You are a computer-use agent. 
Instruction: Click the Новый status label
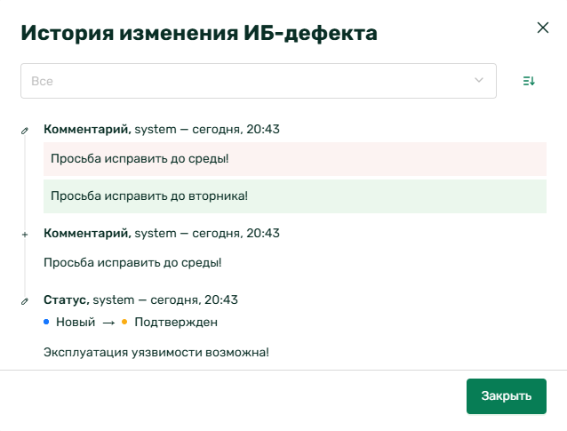click(76, 323)
